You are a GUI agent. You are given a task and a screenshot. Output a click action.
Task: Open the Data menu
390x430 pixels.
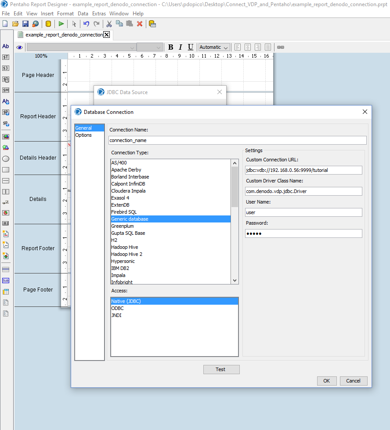pos(83,14)
